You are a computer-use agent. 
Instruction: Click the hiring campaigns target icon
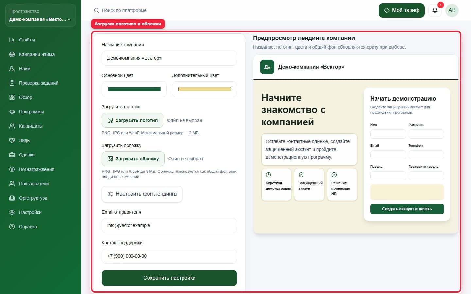point(12,54)
